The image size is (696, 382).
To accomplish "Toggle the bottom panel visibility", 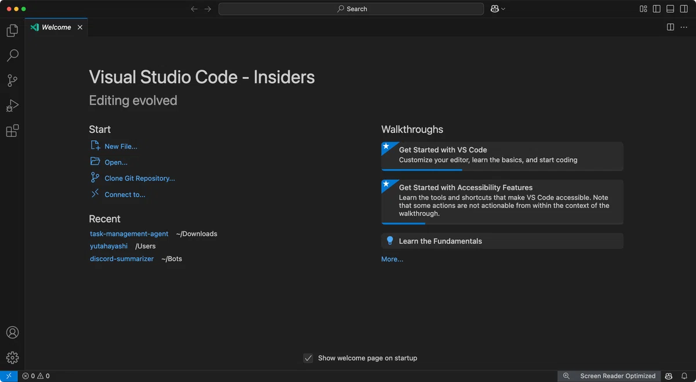I will click(x=670, y=9).
